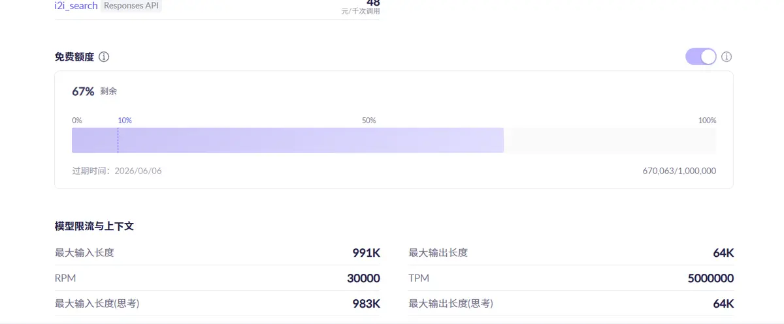Select the 67% remaining value
784x324 pixels.
tap(83, 91)
